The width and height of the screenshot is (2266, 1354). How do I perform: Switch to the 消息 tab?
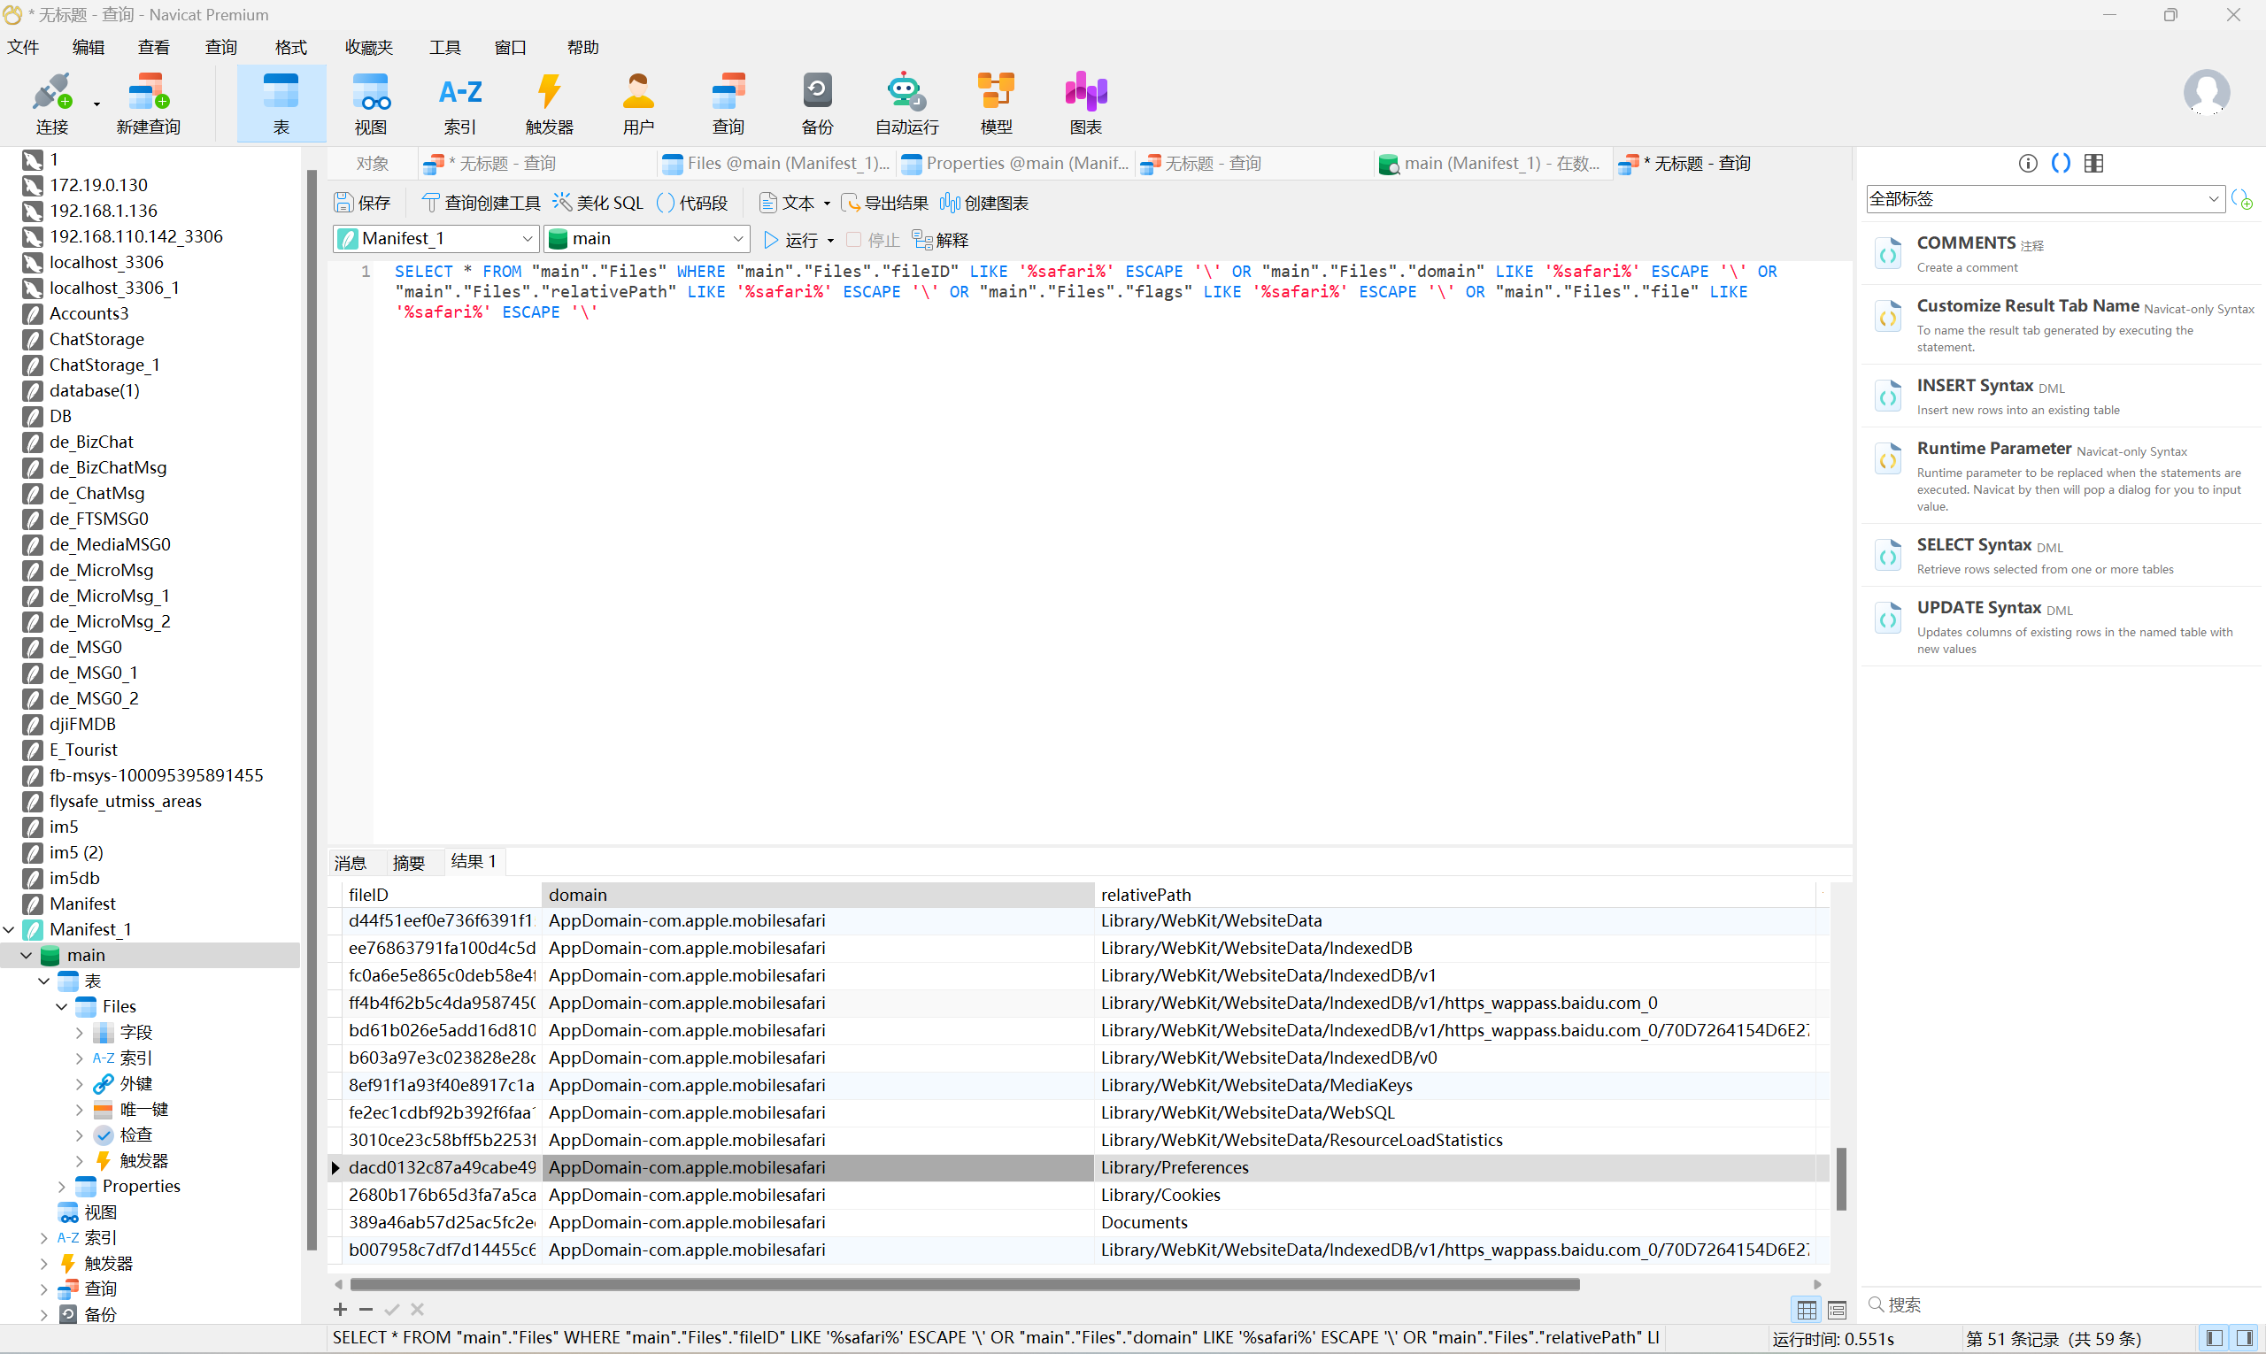click(x=351, y=862)
